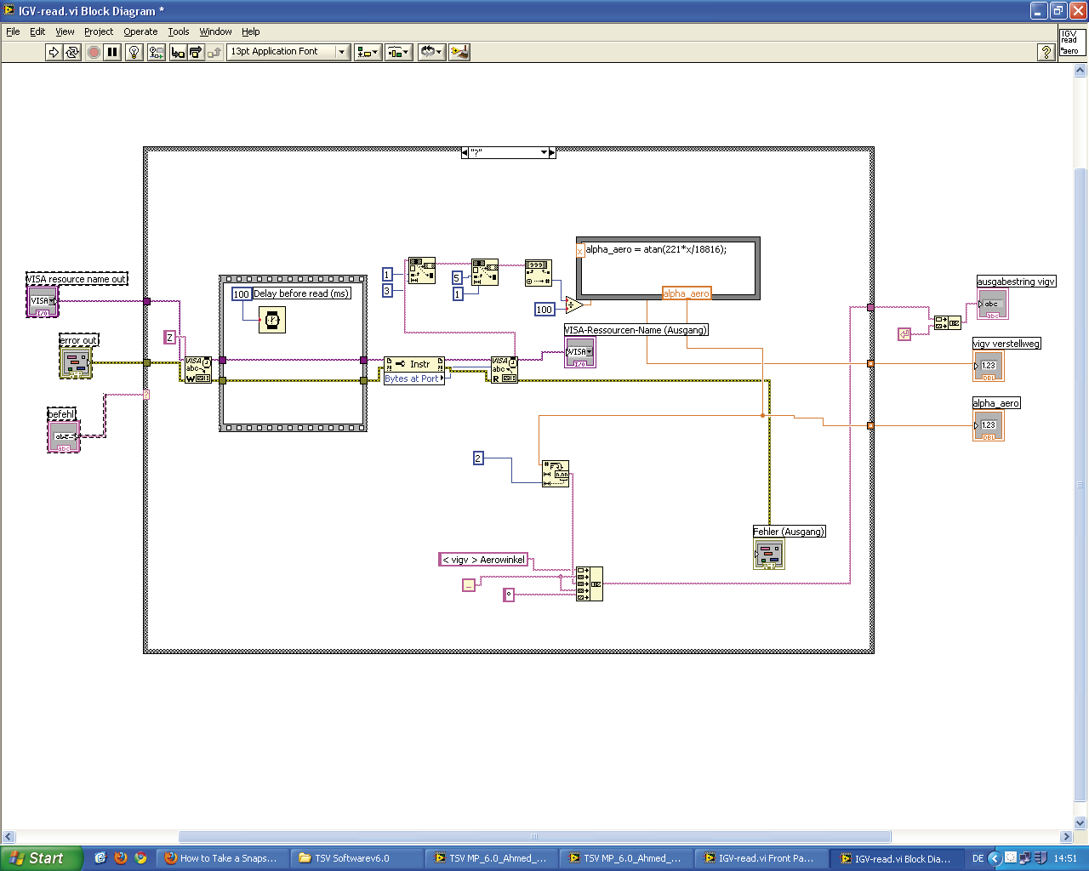
Task: Select the befehl string terminal
Action: coord(64,436)
